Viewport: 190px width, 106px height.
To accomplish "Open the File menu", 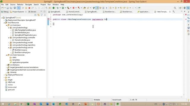I will (2, 5).
